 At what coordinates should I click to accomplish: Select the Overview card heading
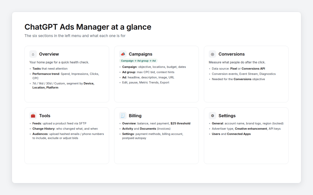click(x=49, y=54)
